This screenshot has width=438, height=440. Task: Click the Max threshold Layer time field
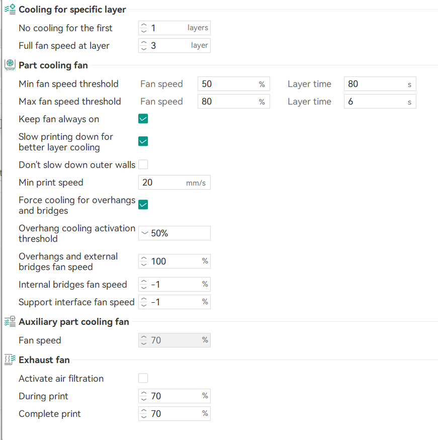pyautogui.click(x=375, y=102)
